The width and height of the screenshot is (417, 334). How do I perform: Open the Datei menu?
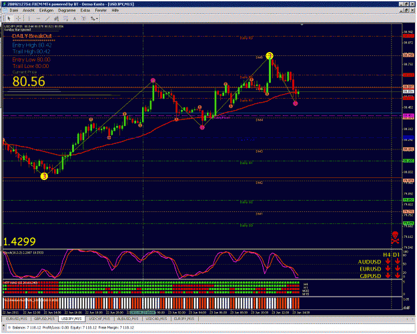tap(14, 11)
